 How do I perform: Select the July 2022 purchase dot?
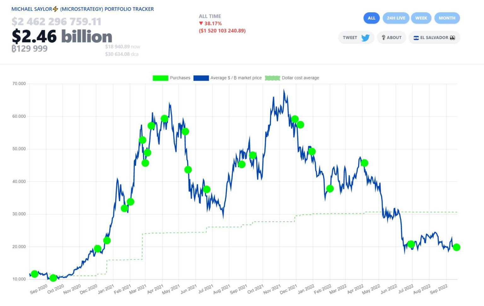click(411, 244)
